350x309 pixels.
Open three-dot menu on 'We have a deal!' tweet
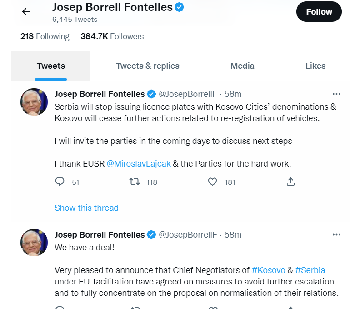336,235
